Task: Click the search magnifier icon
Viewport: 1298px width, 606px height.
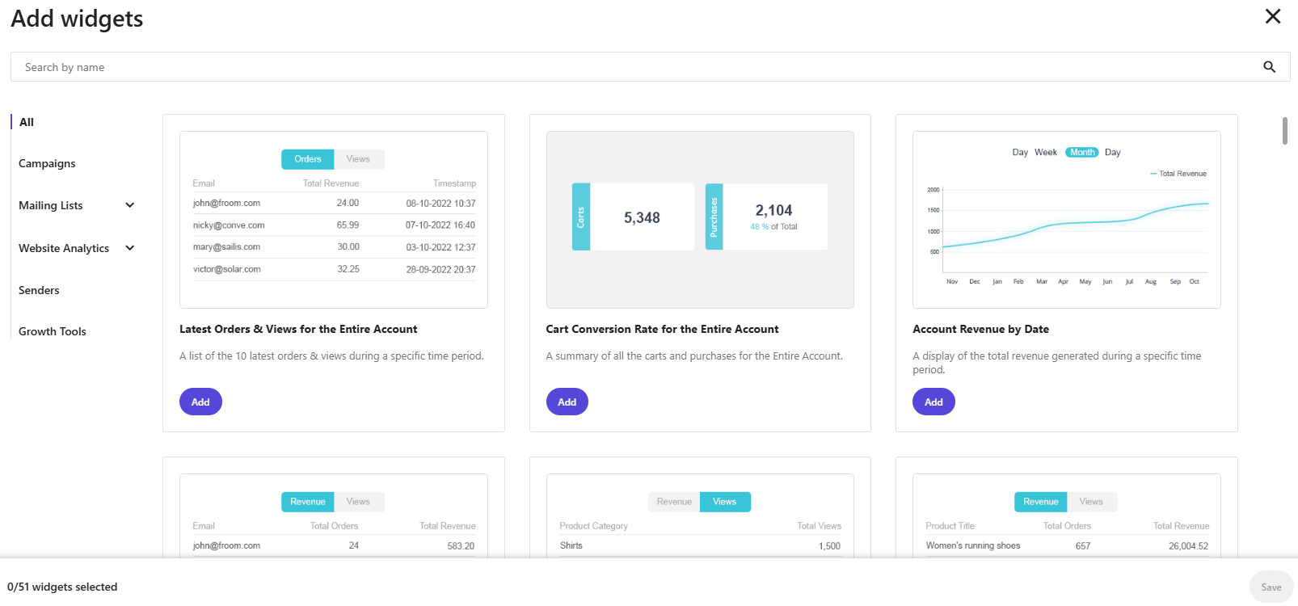Action: (1269, 67)
